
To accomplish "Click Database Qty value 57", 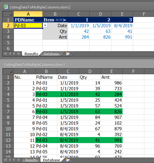I will click(x=90, y=106).
